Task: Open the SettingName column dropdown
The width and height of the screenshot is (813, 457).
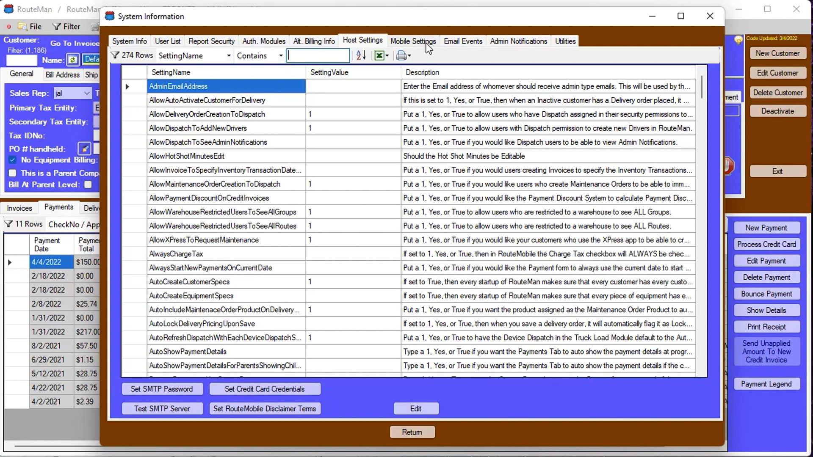Action: [x=229, y=55]
